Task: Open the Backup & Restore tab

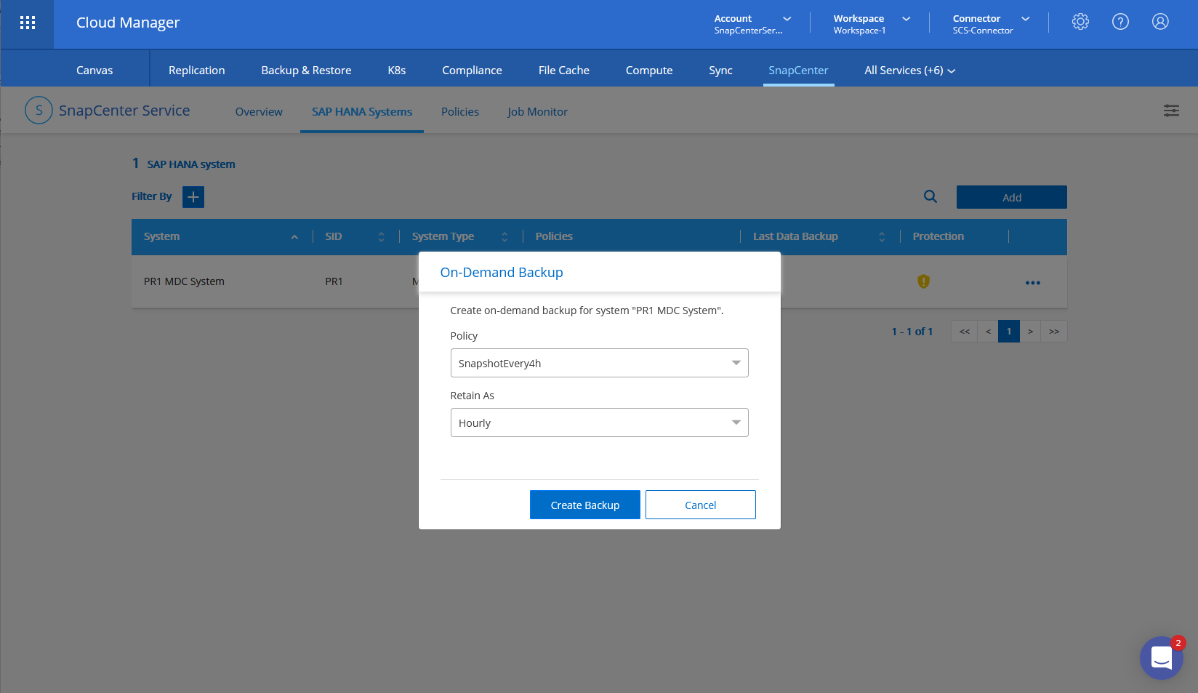Action: coord(306,71)
